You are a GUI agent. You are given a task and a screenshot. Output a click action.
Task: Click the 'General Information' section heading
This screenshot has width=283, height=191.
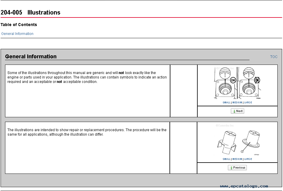31,57
